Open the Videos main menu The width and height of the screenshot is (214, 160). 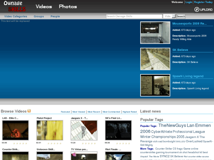[x=44, y=6]
